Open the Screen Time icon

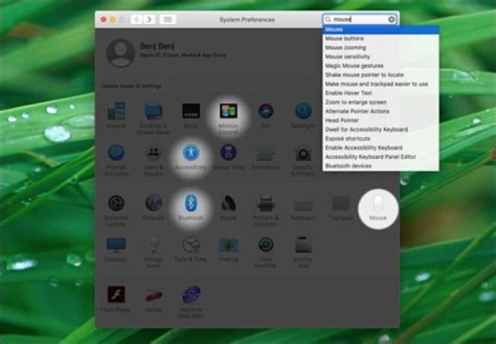(x=228, y=157)
